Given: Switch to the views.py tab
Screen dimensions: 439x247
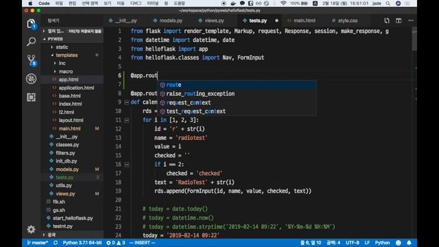Looking at the screenshot, I should point(214,21).
